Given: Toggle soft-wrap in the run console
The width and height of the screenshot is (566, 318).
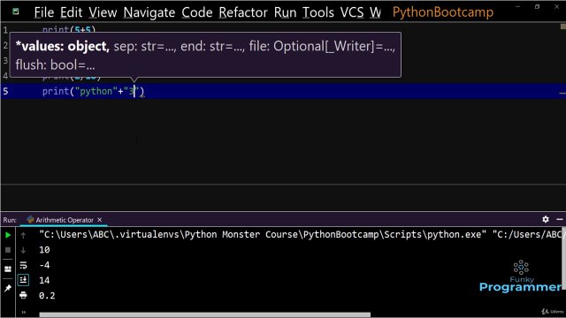Looking at the screenshot, I should [x=24, y=265].
